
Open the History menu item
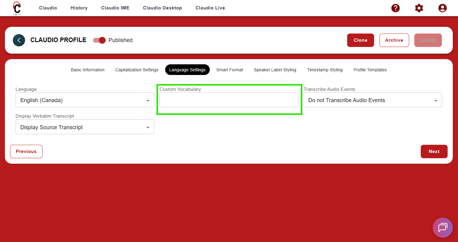point(79,8)
